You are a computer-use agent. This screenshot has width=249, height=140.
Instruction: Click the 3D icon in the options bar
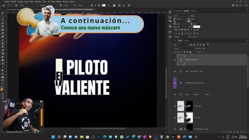129,5
